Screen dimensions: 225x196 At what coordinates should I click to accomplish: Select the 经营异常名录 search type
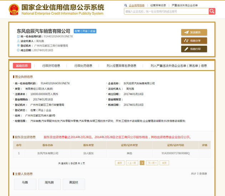(158, 5)
